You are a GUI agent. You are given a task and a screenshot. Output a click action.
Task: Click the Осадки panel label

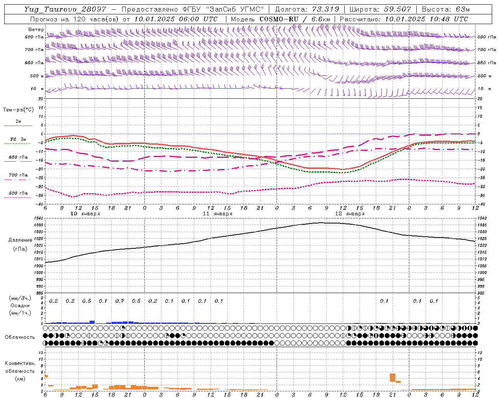pos(20,305)
